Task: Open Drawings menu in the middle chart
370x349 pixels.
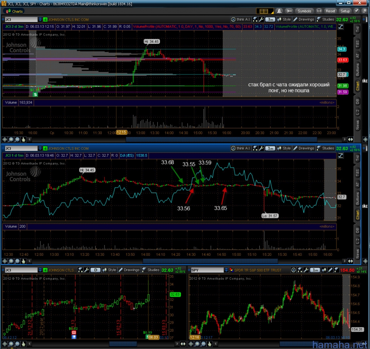Action: tap(304, 148)
